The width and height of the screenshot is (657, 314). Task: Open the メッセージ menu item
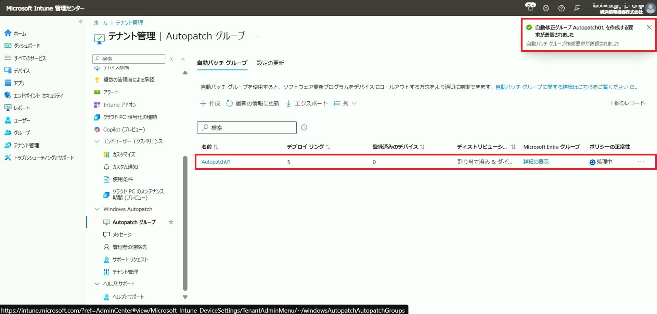pos(122,235)
